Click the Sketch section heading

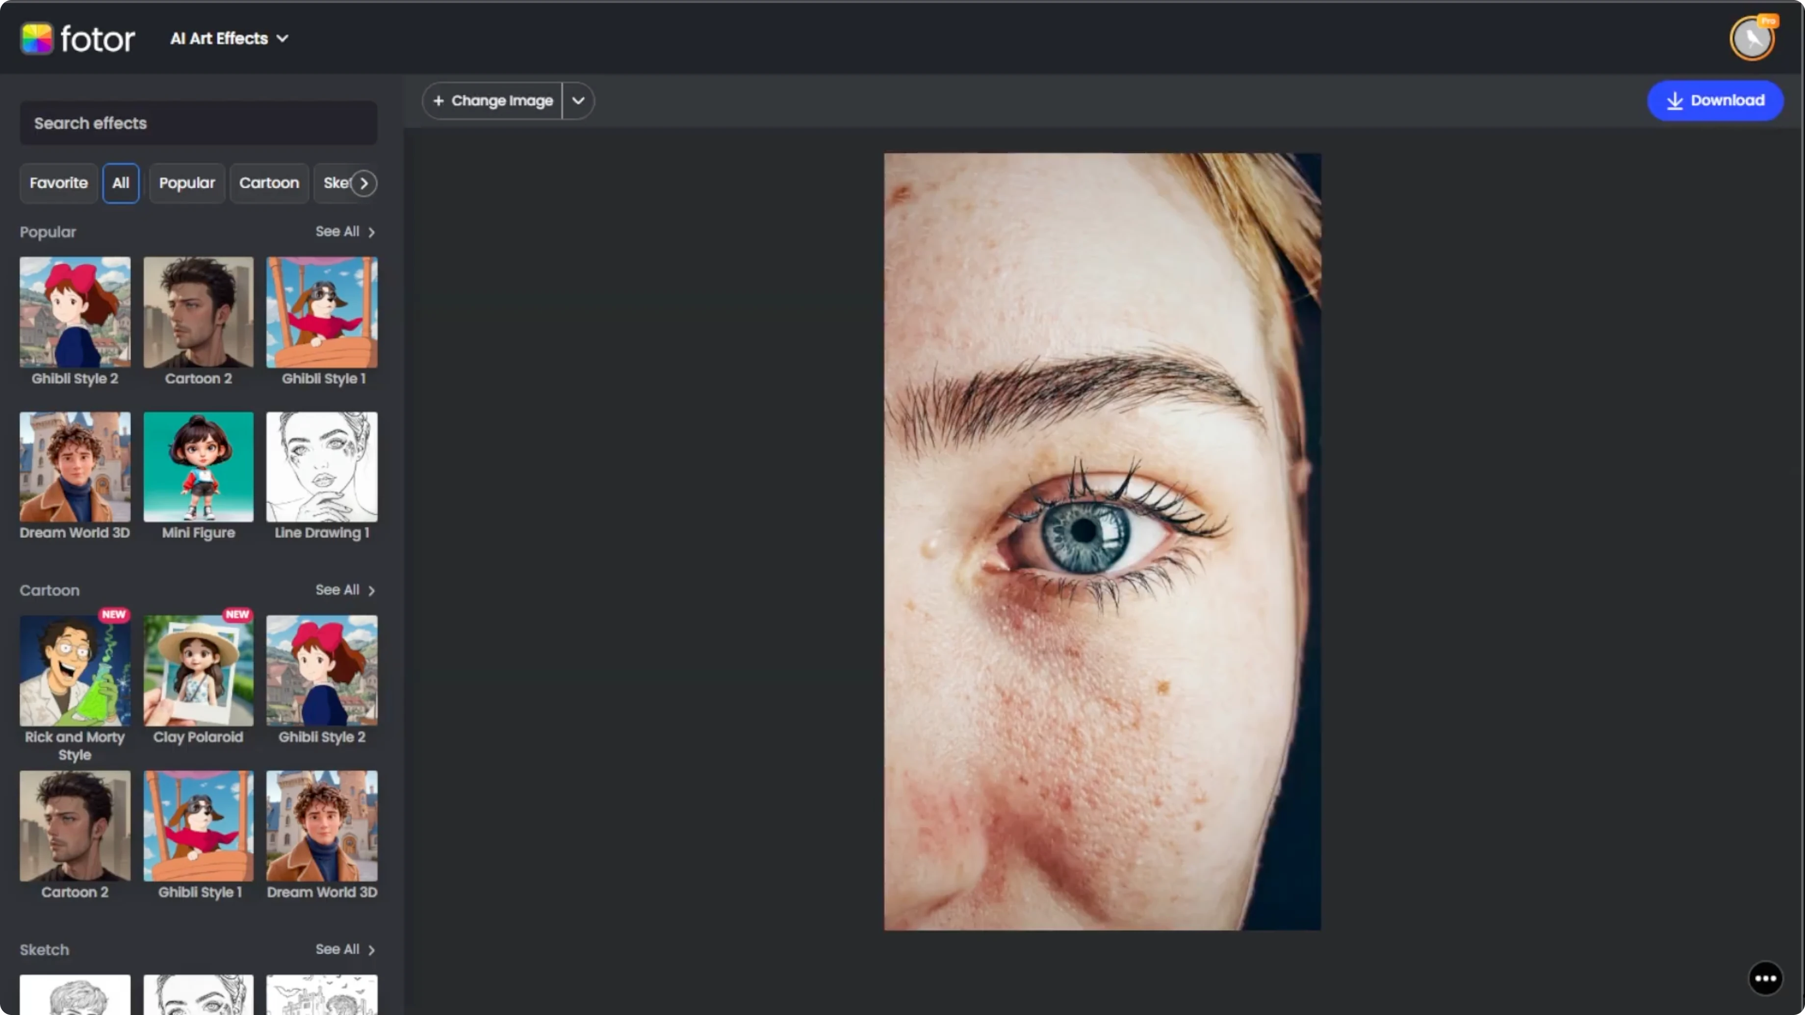pyautogui.click(x=44, y=950)
